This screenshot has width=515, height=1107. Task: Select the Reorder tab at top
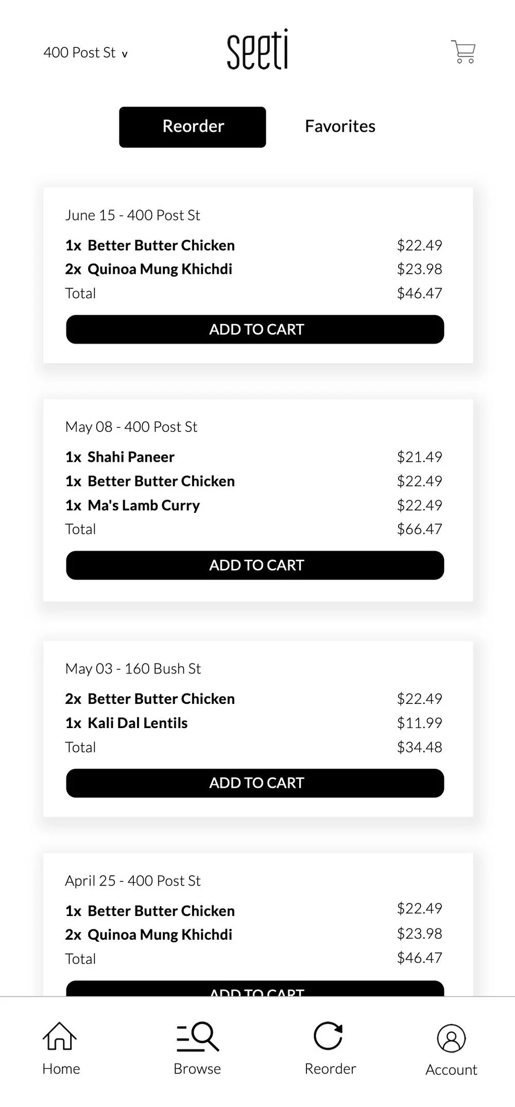tap(193, 127)
